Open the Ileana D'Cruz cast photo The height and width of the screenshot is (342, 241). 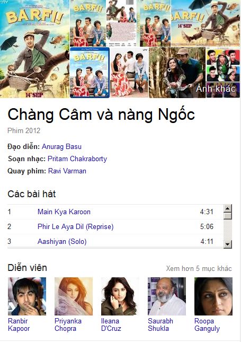coord(120,296)
